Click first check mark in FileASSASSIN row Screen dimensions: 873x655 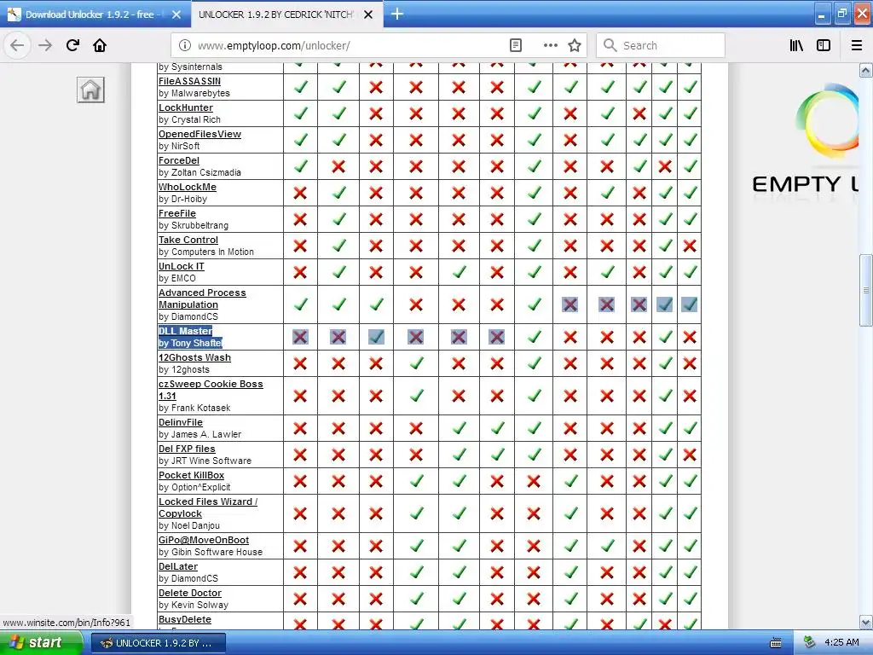pyautogui.click(x=301, y=87)
